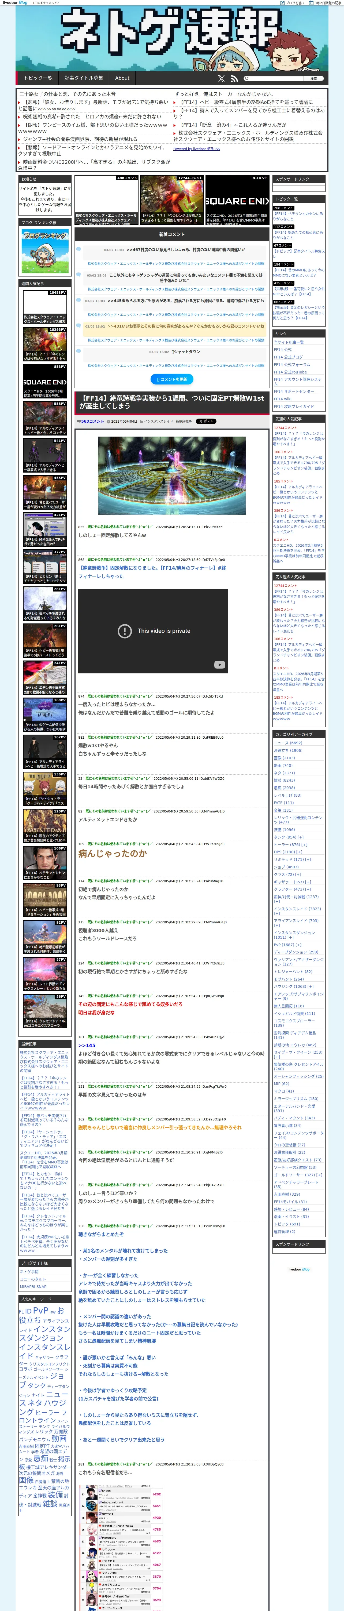Open the ニュース (6692) category link
The height and width of the screenshot is (1611, 344).
[x=288, y=743]
